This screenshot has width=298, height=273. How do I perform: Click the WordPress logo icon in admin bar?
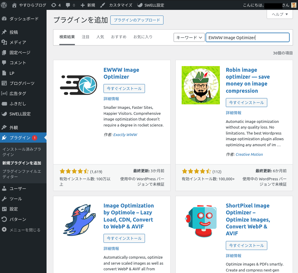[4, 5]
